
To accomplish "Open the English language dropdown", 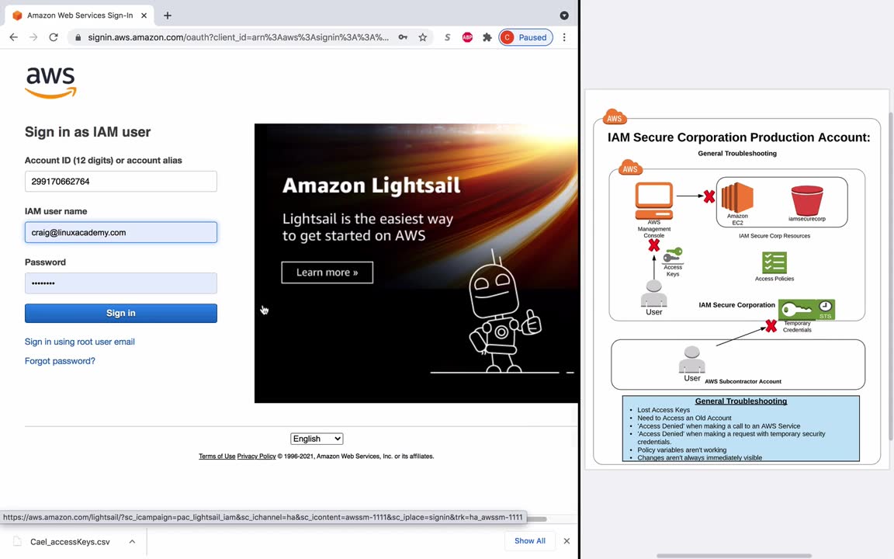I will coord(317,439).
